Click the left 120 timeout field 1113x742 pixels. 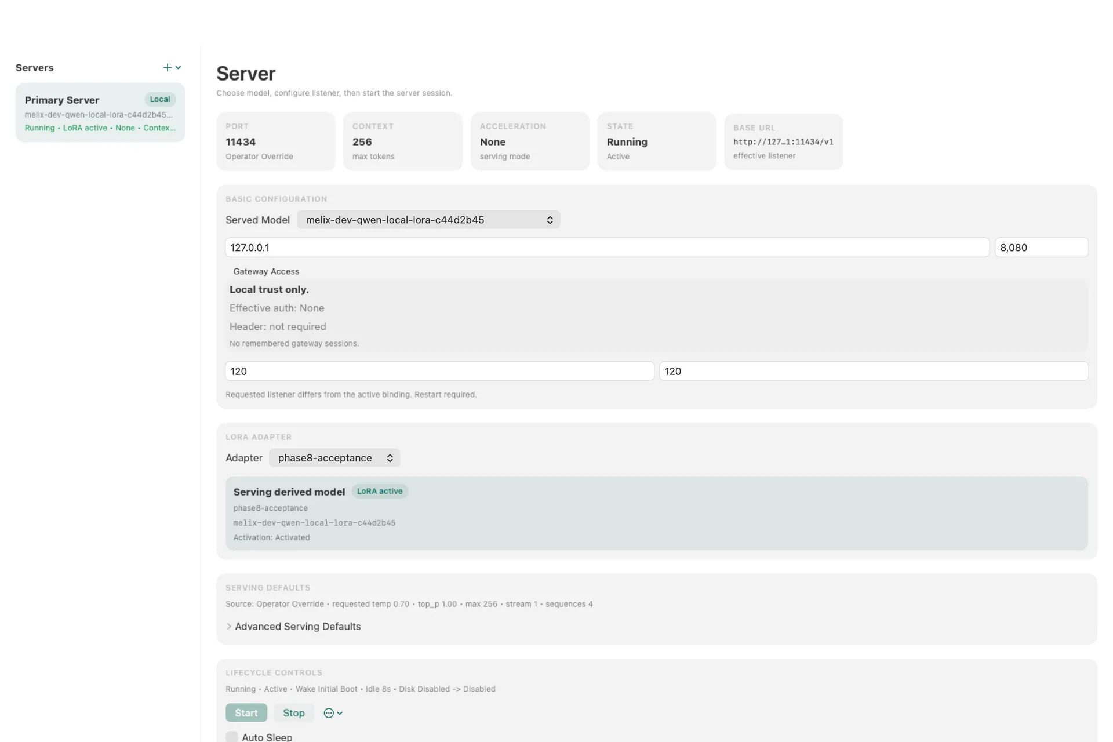point(439,371)
